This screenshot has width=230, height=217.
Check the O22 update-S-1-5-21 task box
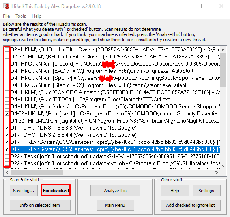[x=7, y=156]
